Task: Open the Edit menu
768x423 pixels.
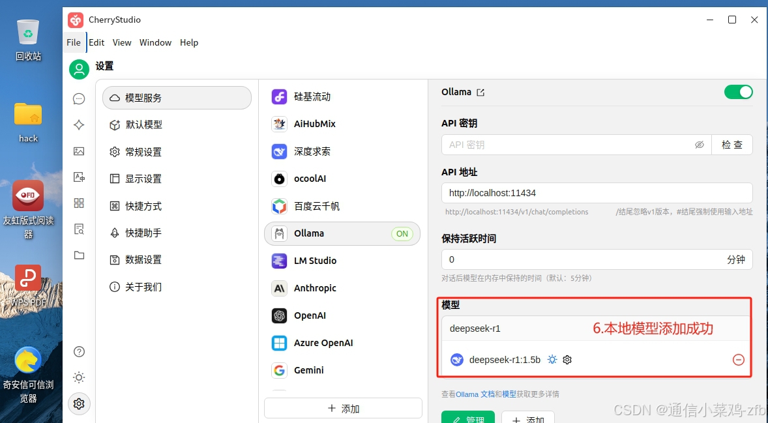Action: (96, 42)
